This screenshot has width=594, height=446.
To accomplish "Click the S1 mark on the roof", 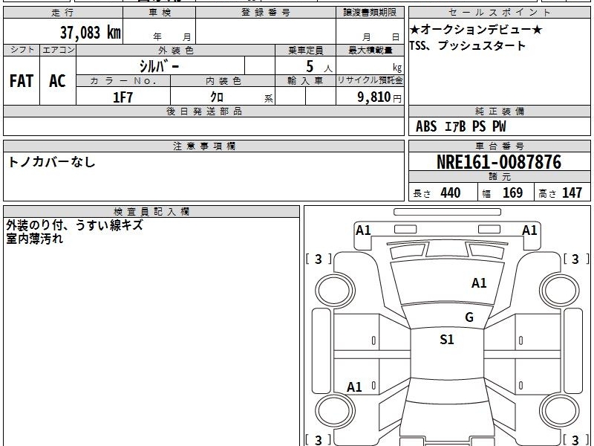I will point(447,339).
